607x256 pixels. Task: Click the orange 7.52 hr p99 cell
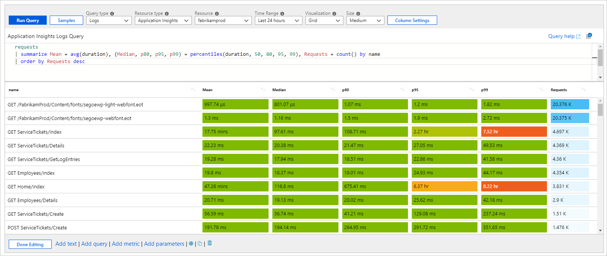point(514,132)
